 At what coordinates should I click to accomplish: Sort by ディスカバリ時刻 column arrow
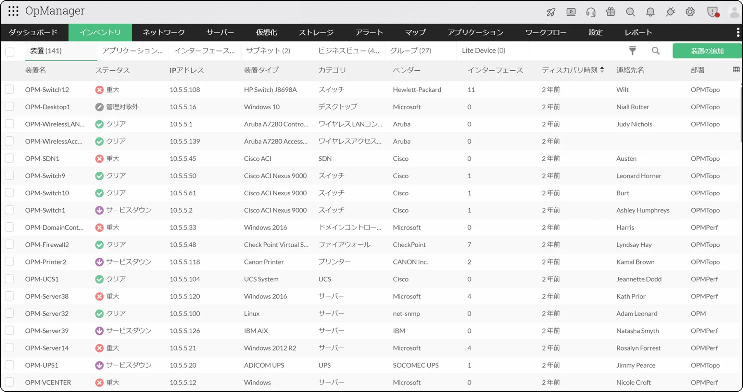click(602, 70)
